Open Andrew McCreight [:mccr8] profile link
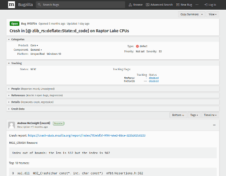Image resolution: width=226 pixels, height=176 pixels. click(x=33, y=123)
